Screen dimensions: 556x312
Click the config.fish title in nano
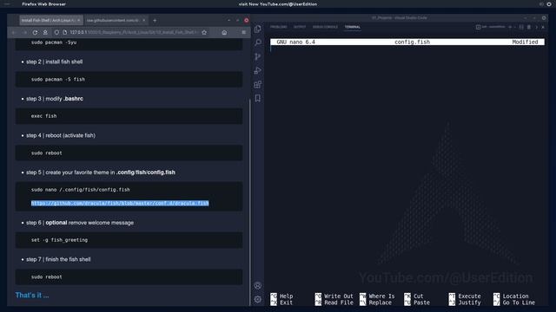click(x=412, y=42)
